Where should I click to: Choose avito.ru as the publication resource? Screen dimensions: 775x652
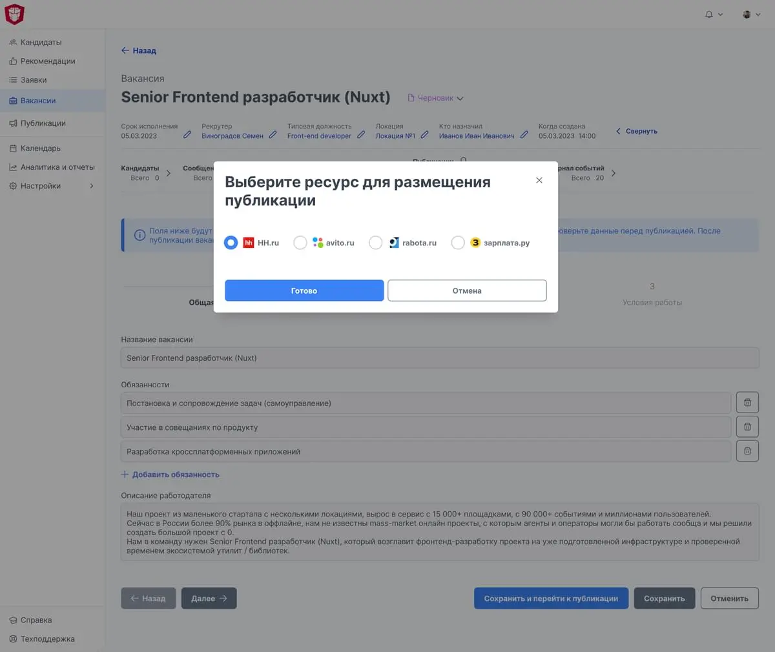300,243
